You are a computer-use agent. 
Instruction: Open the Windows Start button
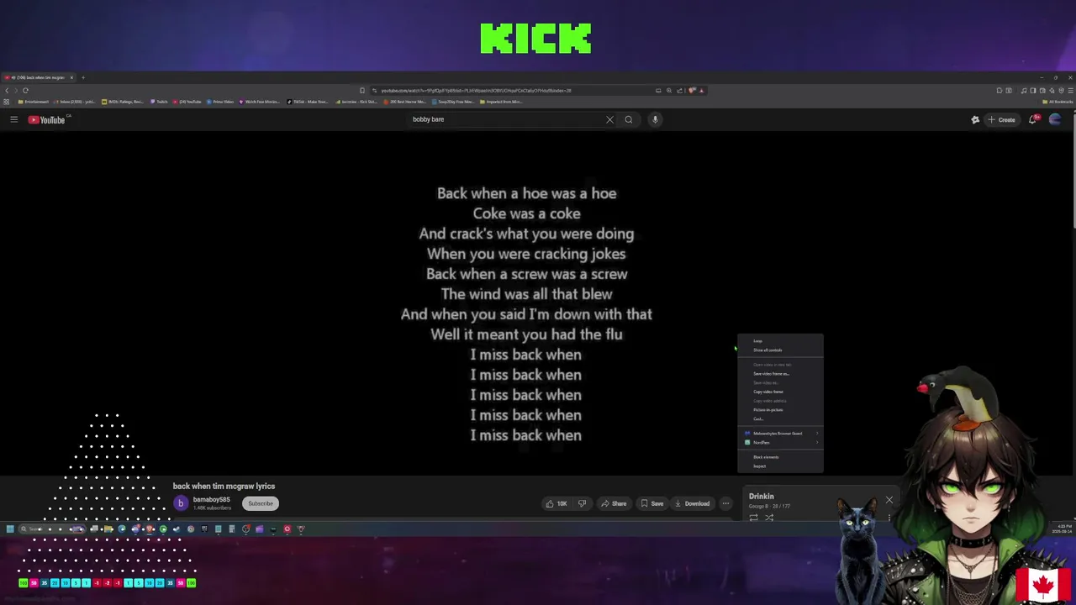coord(10,529)
